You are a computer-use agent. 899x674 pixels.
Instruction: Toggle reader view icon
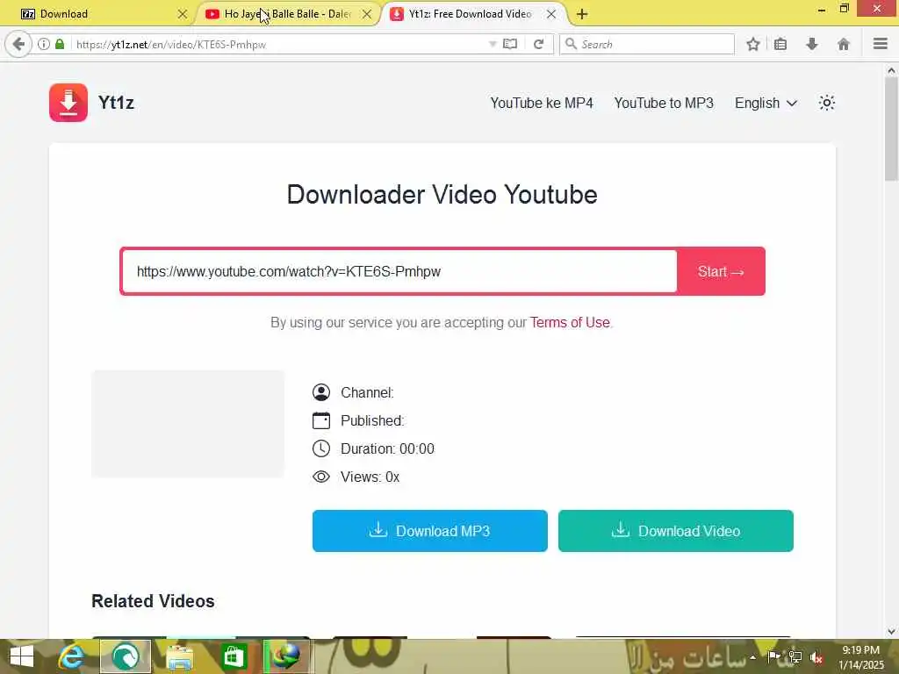pos(510,44)
